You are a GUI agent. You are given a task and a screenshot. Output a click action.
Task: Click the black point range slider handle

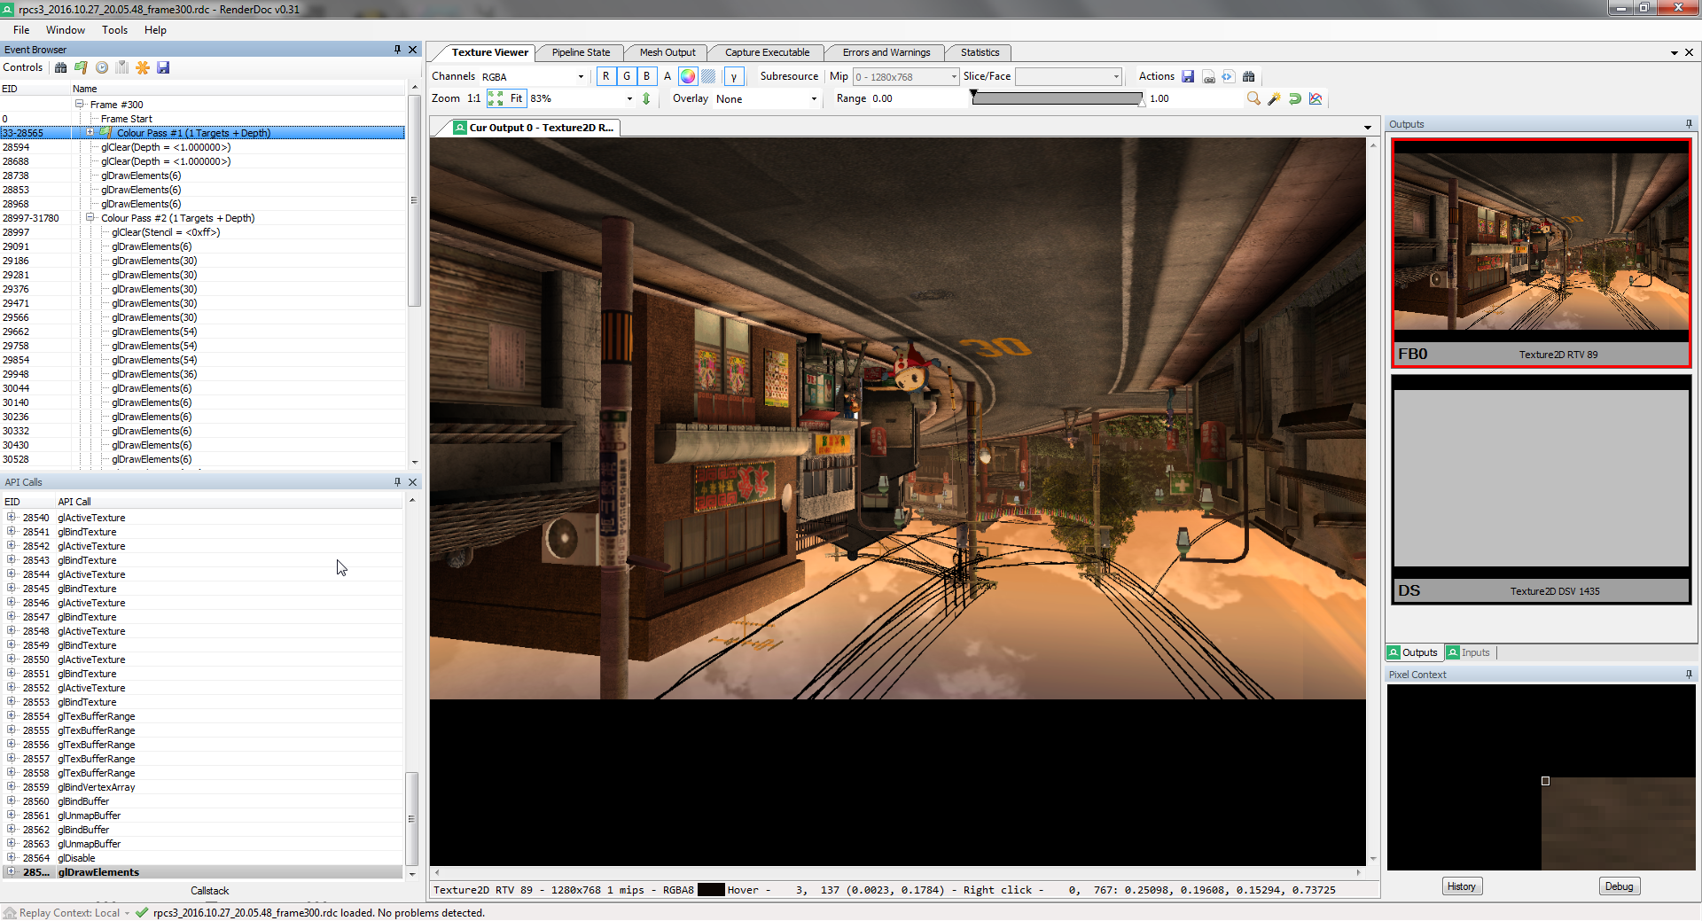(x=973, y=94)
